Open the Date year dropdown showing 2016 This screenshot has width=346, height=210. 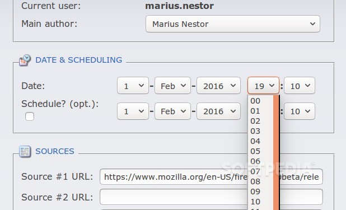point(218,86)
